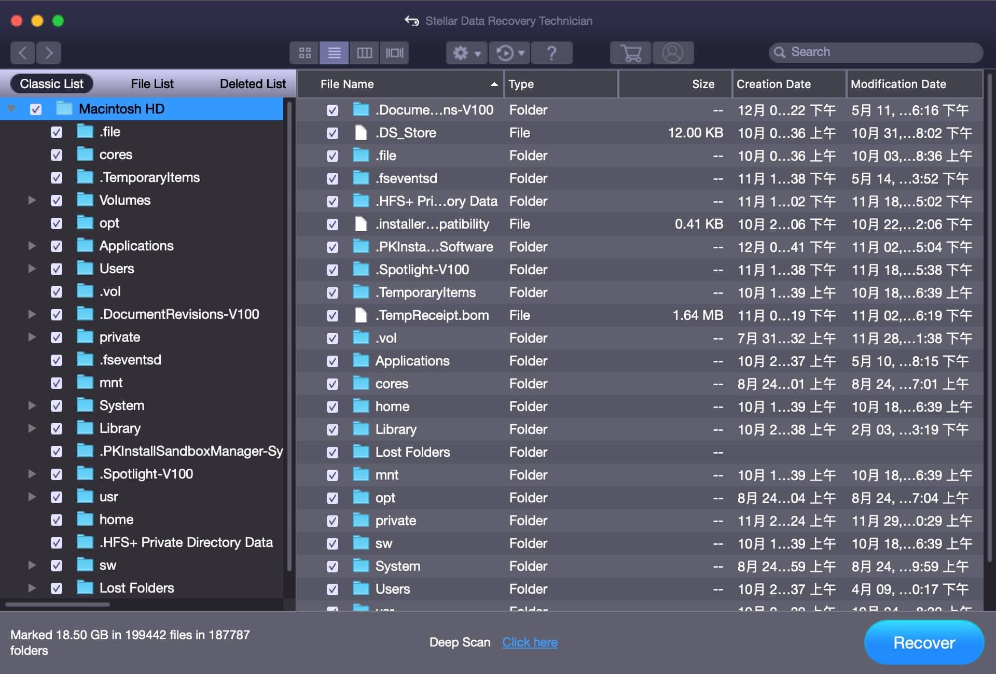The image size is (996, 674).
Task: Switch to the File List tab
Action: 151,83
